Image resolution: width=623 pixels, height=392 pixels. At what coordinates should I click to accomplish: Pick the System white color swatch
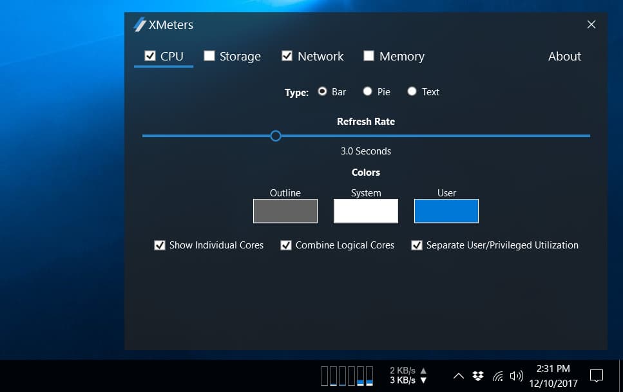click(x=366, y=211)
